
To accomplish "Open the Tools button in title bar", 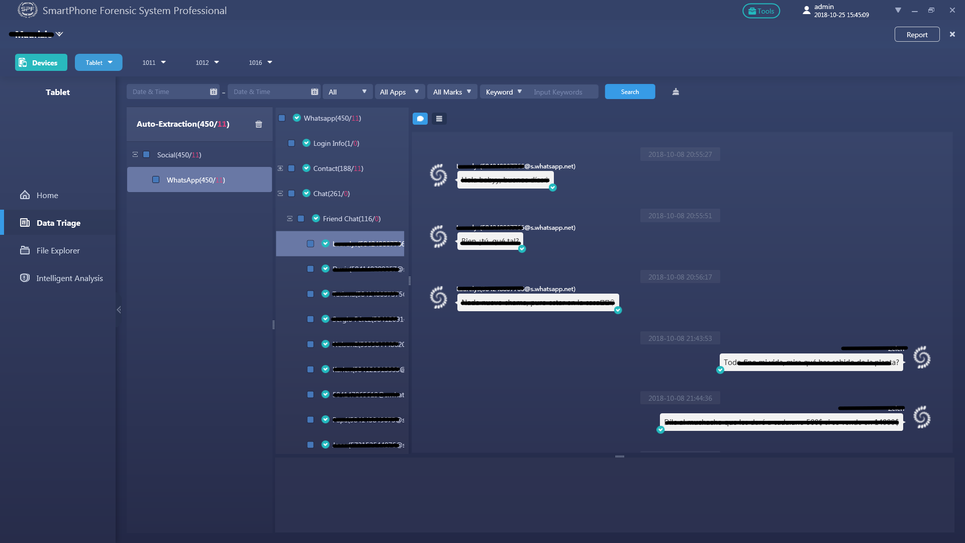I will [761, 11].
